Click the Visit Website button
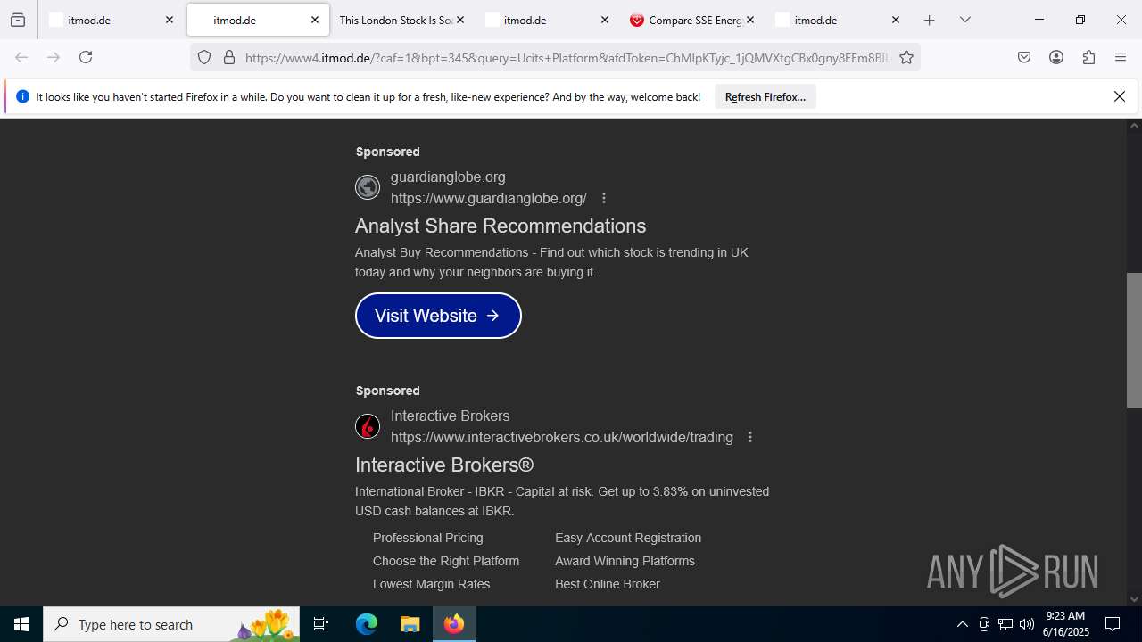 (x=438, y=316)
